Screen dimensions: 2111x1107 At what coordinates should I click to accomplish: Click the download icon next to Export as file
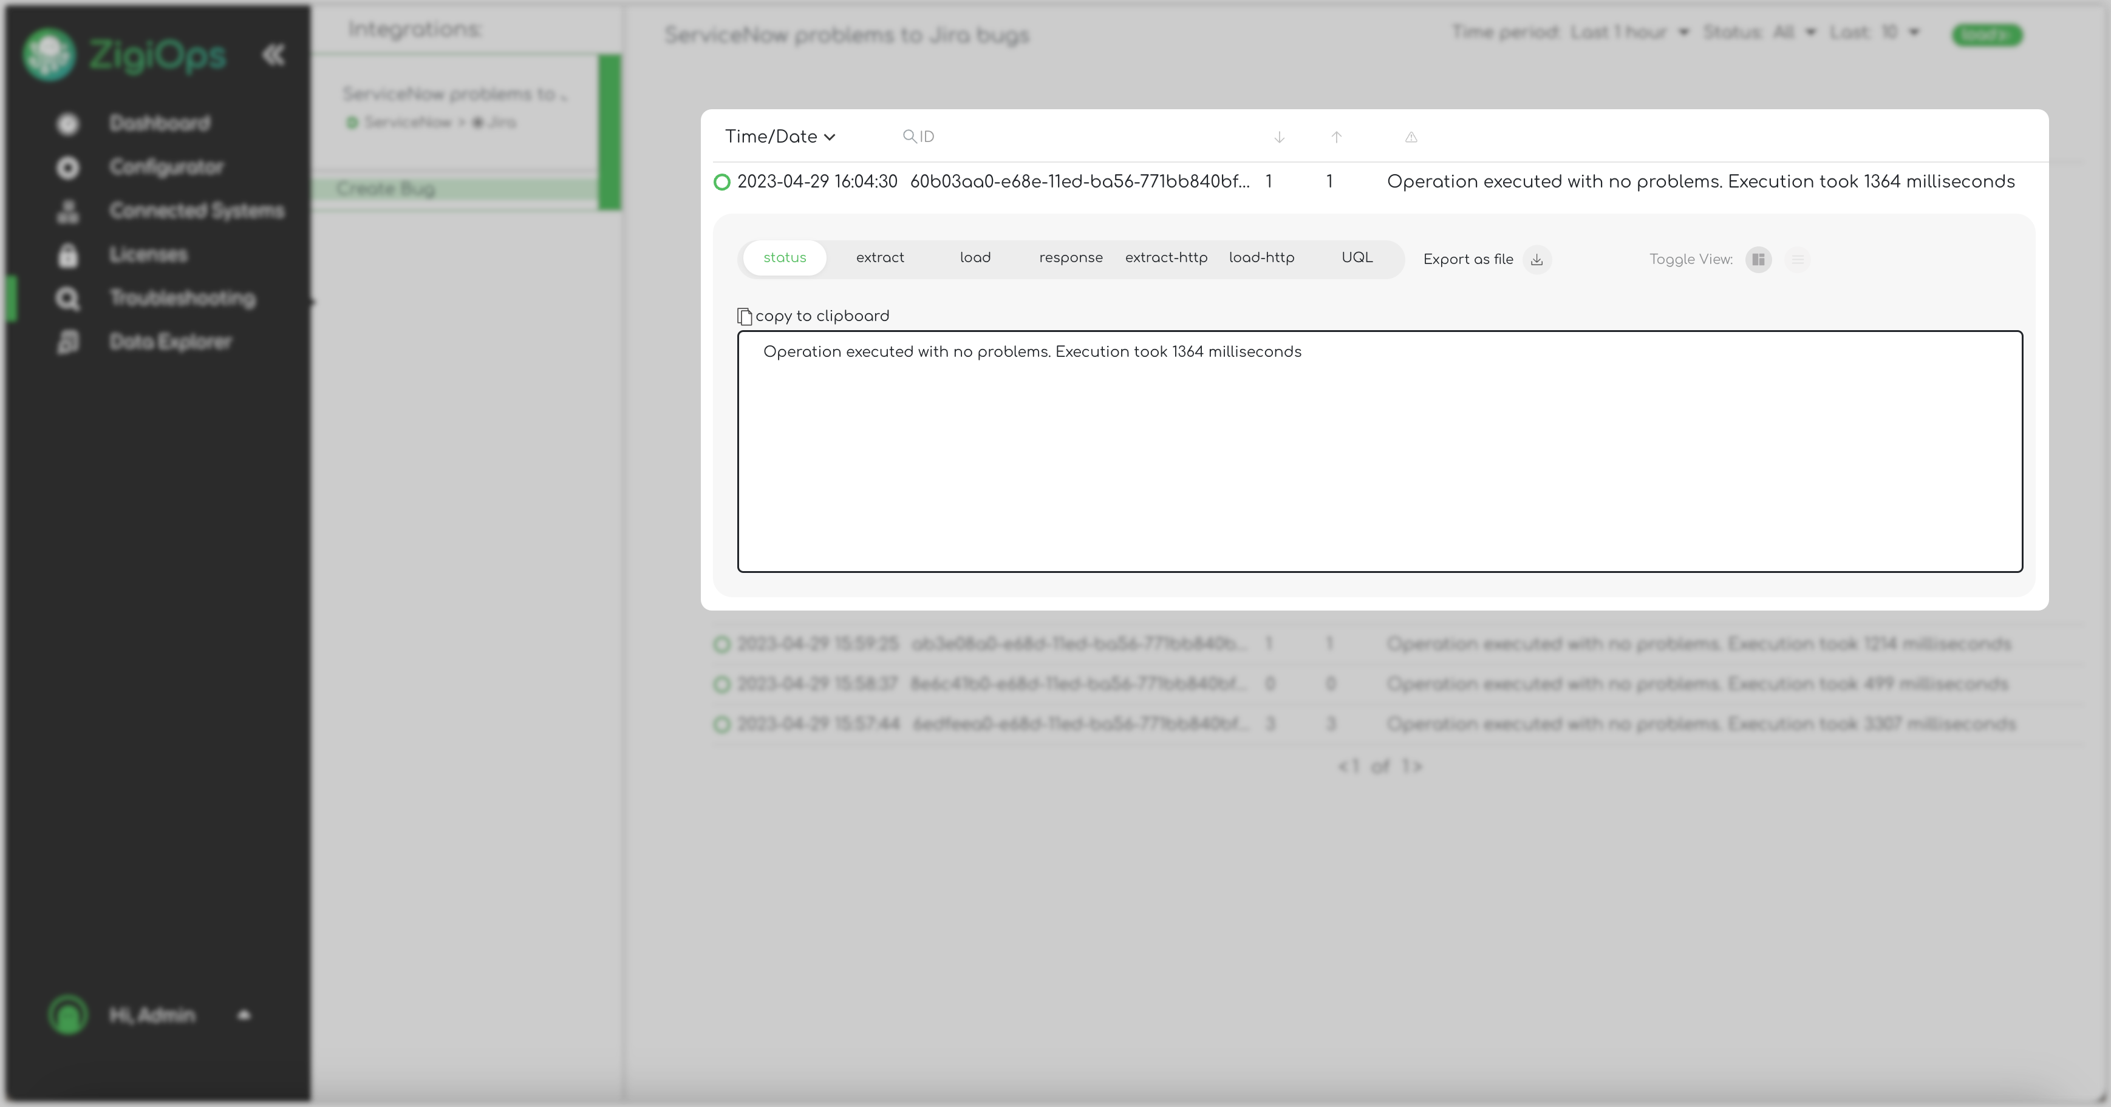[x=1536, y=260]
